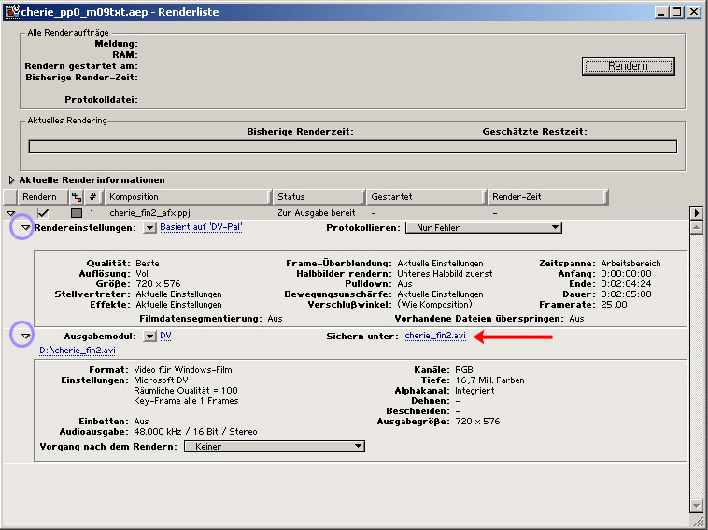The height and width of the screenshot is (530, 708).
Task: Click the render queue options arrow at right
Action: 695,213
